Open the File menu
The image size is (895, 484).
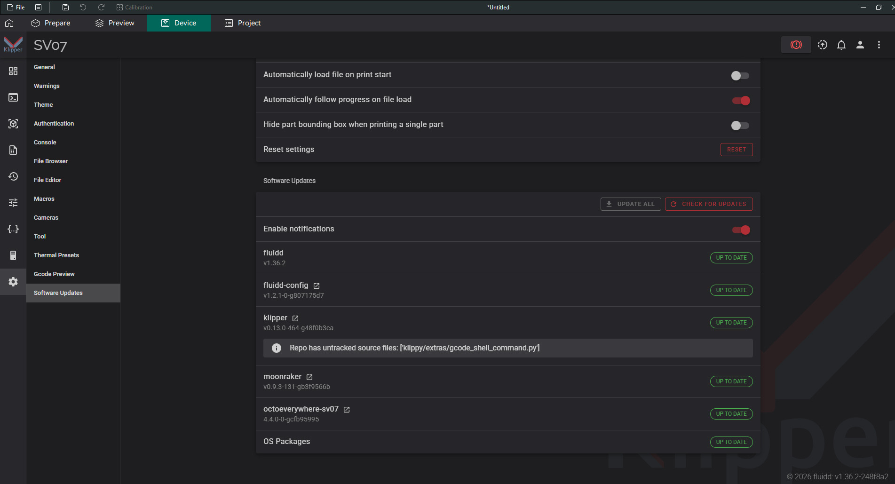pyautogui.click(x=16, y=7)
